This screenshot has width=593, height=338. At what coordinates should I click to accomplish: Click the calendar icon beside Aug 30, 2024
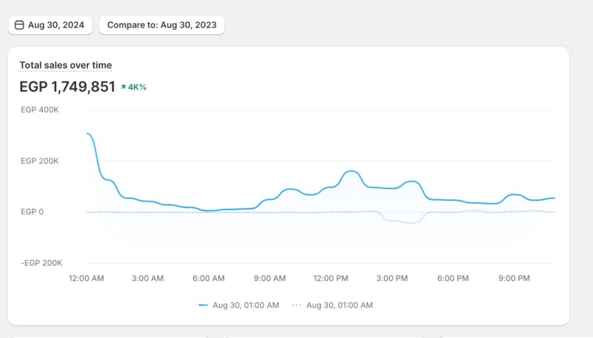tap(19, 25)
